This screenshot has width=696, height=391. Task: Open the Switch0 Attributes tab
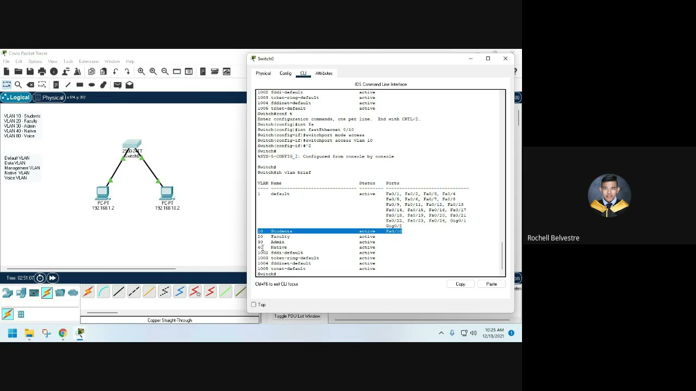tap(324, 73)
